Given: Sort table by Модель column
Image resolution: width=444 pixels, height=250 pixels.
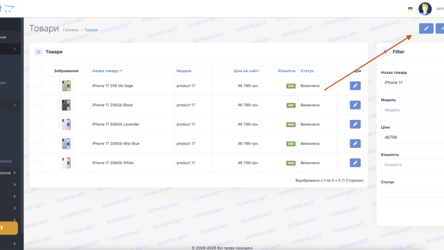Looking at the screenshot, I should pyautogui.click(x=184, y=71).
